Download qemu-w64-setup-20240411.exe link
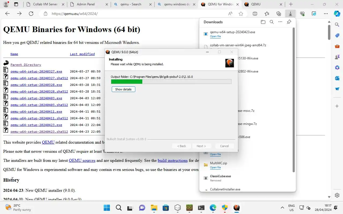 pyautogui.click(x=36, y=112)
